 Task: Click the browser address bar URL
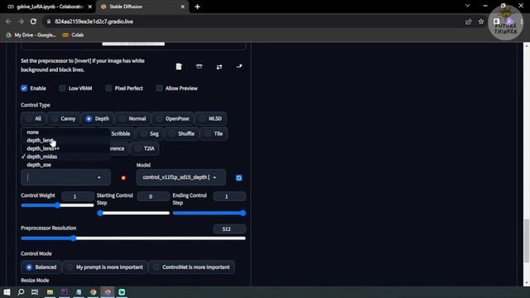(x=94, y=22)
